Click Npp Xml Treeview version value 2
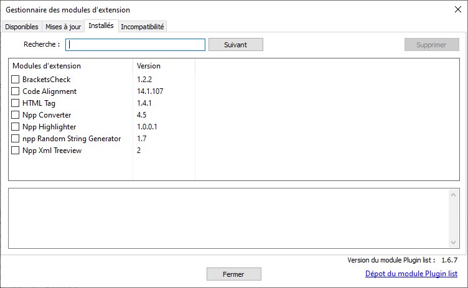The image size is (468, 288). click(139, 151)
